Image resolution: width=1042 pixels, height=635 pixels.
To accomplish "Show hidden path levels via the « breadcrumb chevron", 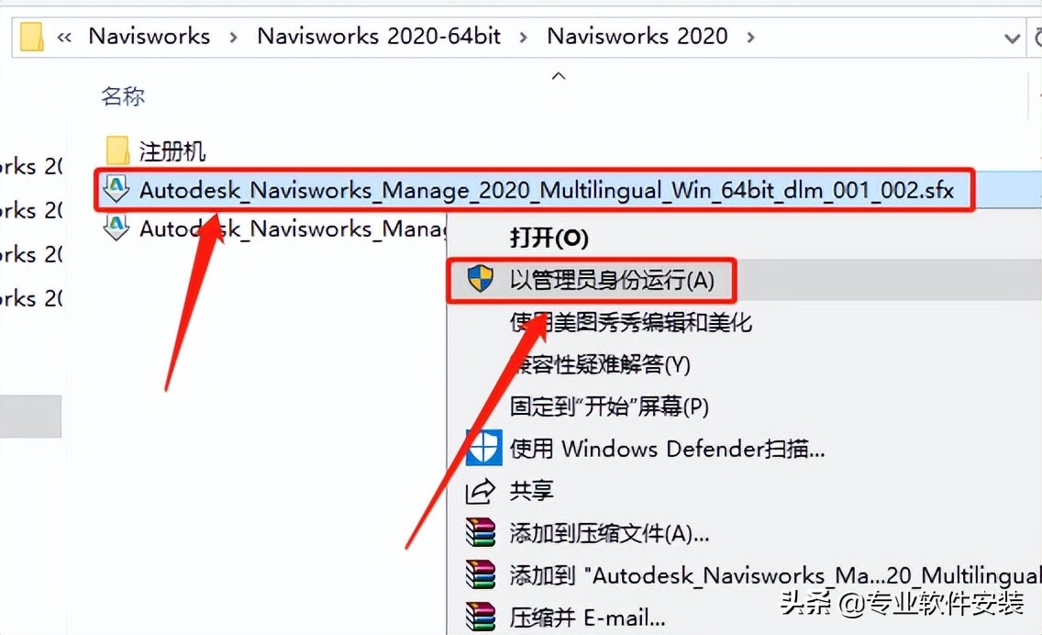I will (x=64, y=38).
